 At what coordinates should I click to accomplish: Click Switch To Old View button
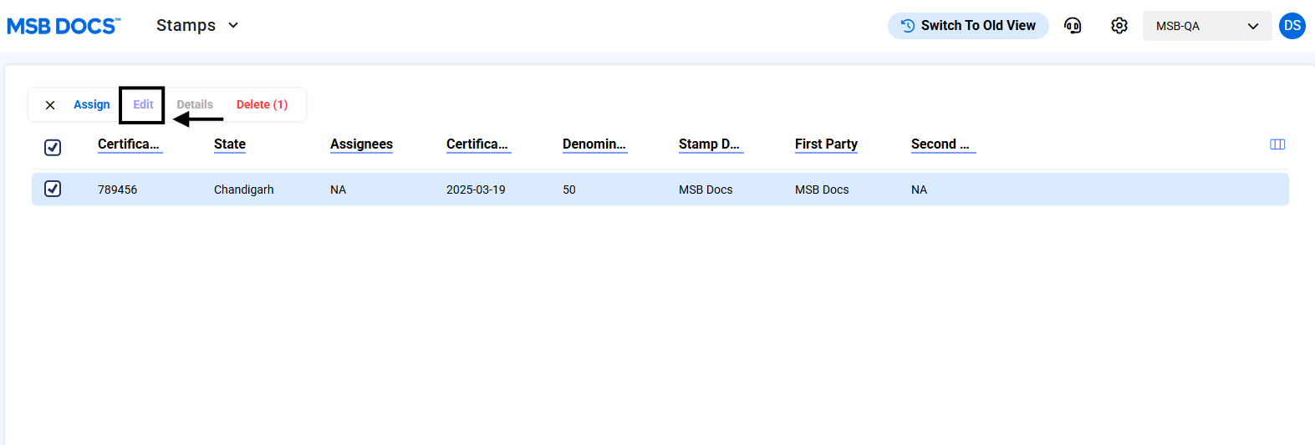[x=968, y=26]
